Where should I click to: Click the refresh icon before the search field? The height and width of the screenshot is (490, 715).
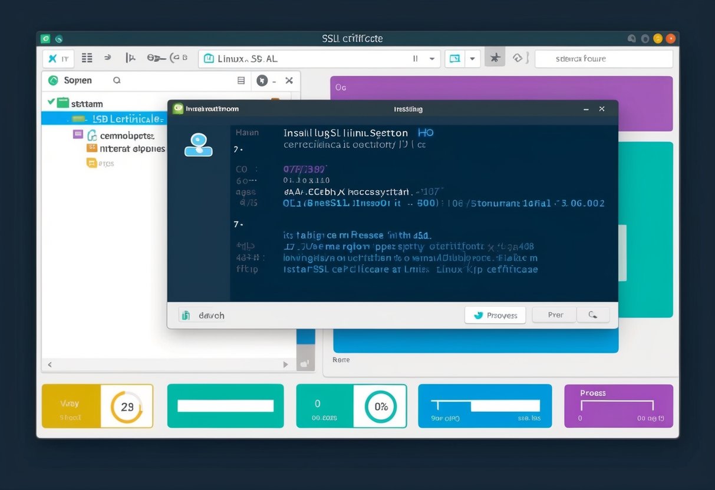click(x=517, y=58)
